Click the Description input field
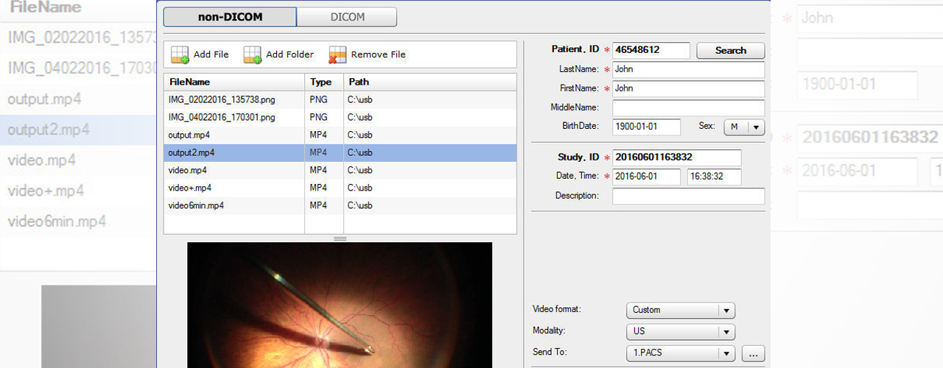The image size is (943, 368). click(688, 196)
